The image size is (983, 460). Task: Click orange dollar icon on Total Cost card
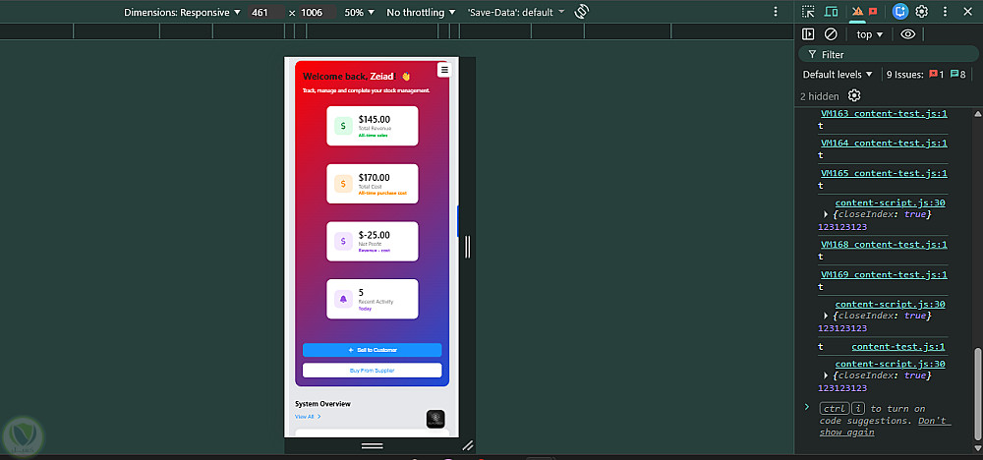coord(343,184)
